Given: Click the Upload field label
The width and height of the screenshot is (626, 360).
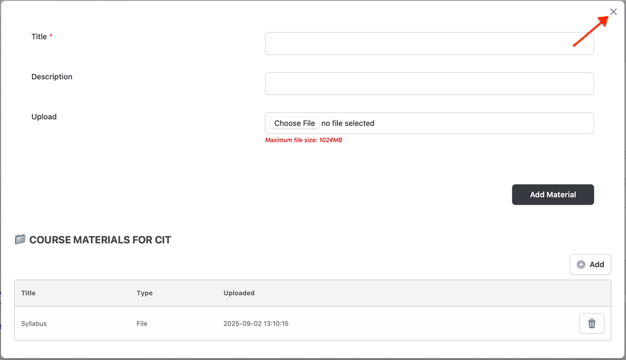Looking at the screenshot, I should coord(44,117).
